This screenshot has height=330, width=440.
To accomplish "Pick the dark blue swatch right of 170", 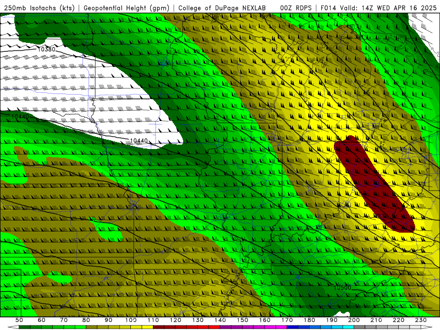I will coord(293,327).
